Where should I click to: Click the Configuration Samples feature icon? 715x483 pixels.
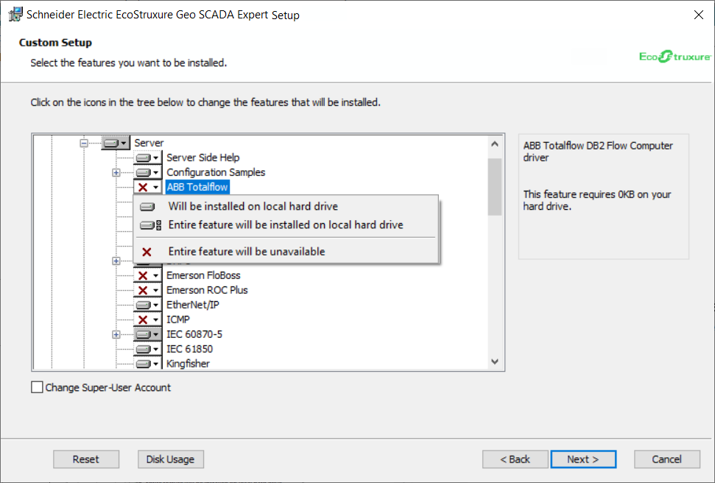[147, 172]
